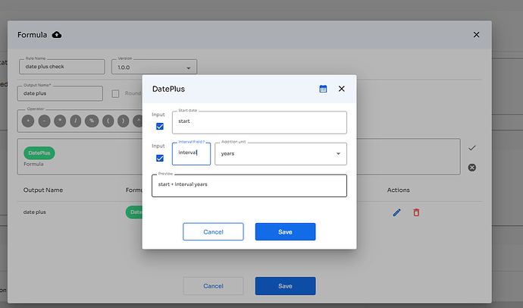Click the cloud upload icon next to Formula
Viewport: 523px width, 308px height.
pos(57,35)
